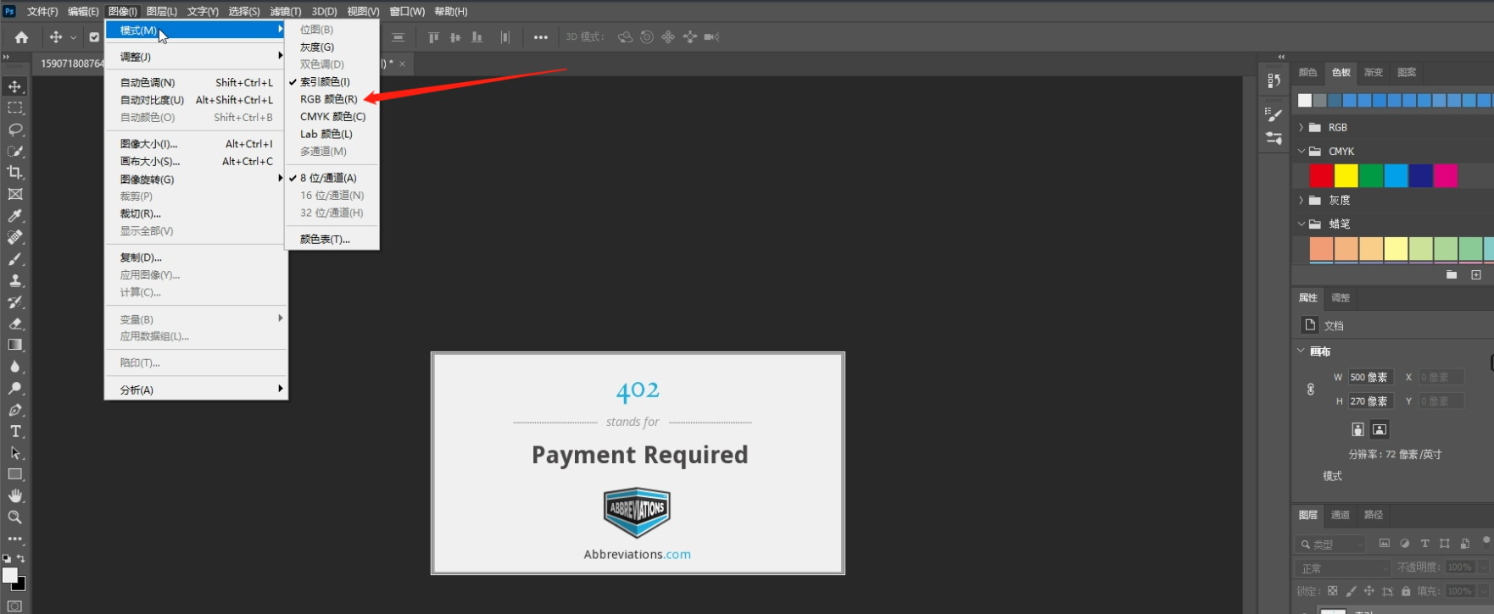1494x614 pixels.
Task: Select the Clone Stamp tool
Action: (x=15, y=280)
